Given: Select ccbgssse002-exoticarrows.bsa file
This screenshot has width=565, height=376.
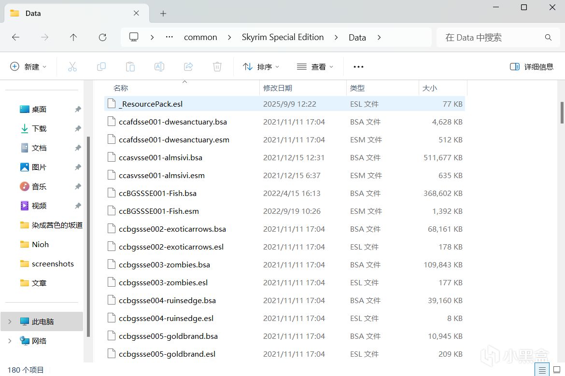Looking at the screenshot, I should [x=284, y=229].
